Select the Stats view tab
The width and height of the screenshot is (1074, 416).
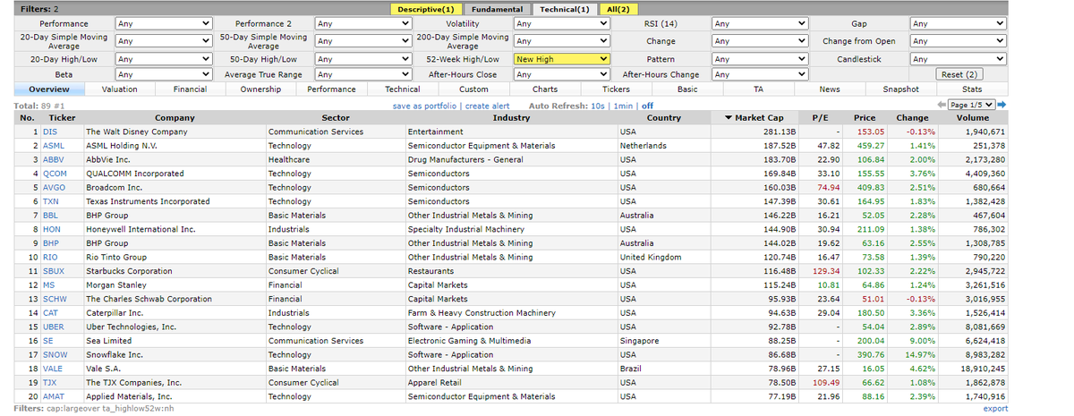tap(972, 89)
